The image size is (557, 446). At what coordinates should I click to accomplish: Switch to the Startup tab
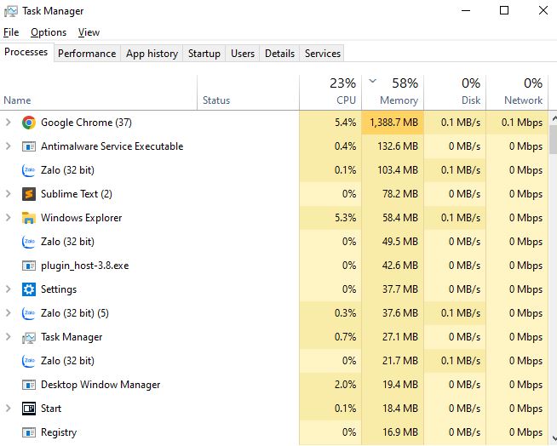click(x=204, y=54)
